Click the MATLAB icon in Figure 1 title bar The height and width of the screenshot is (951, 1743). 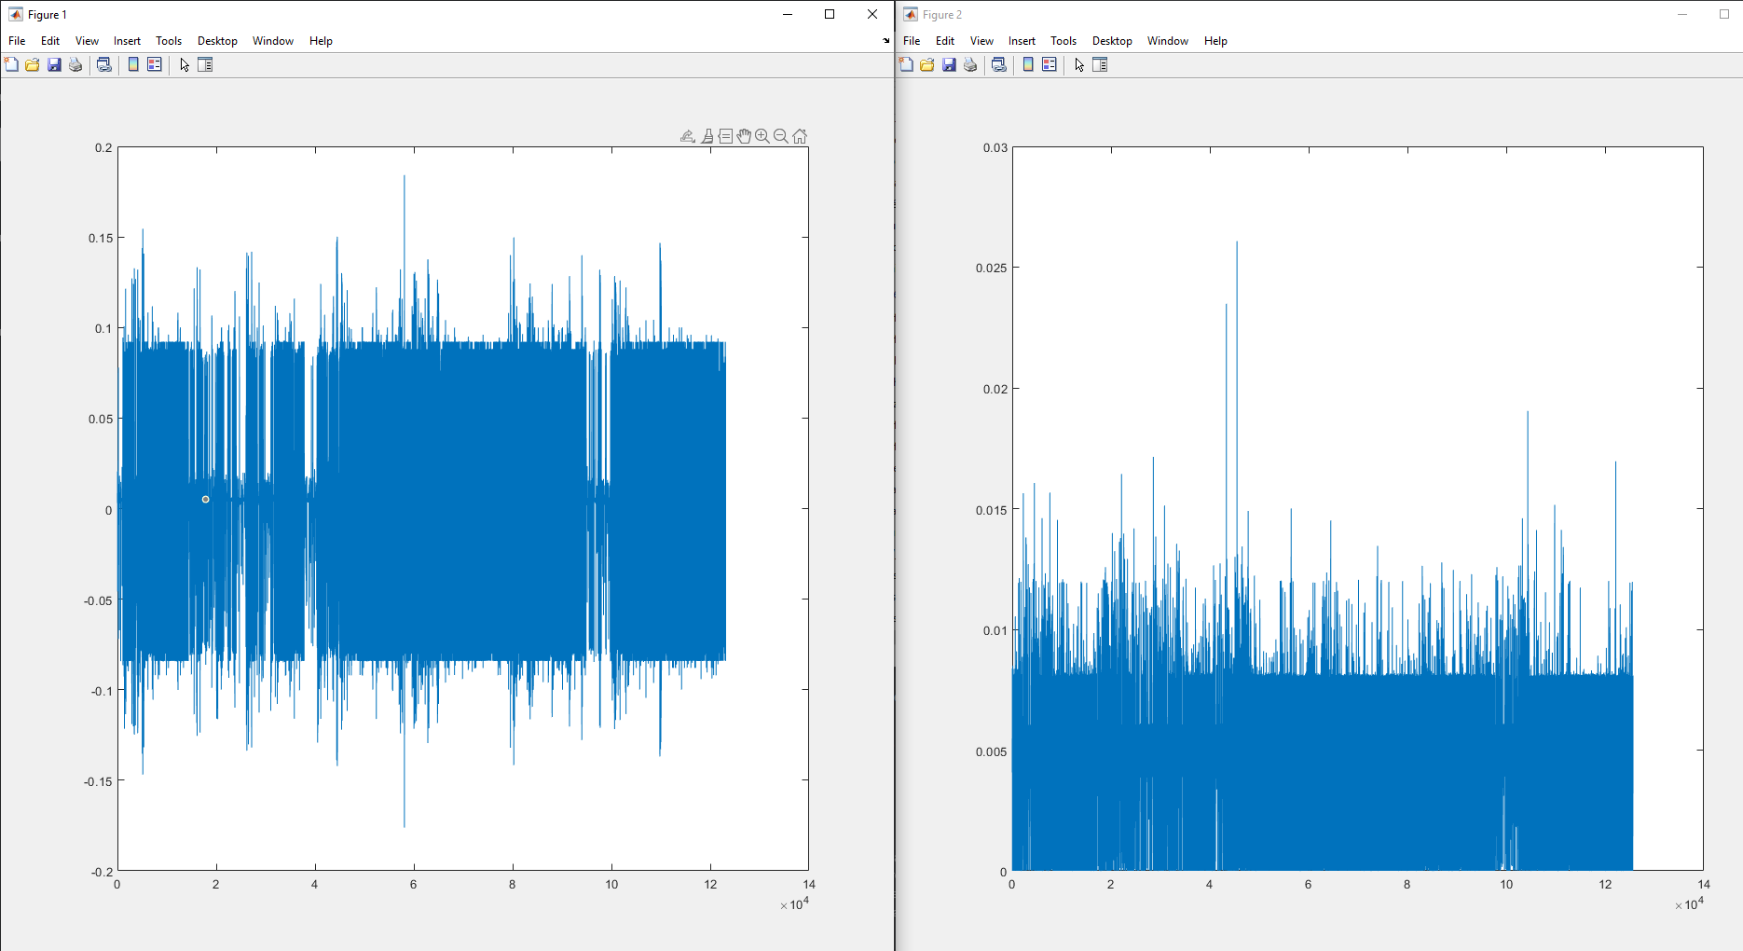pyautogui.click(x=16, y=14)
